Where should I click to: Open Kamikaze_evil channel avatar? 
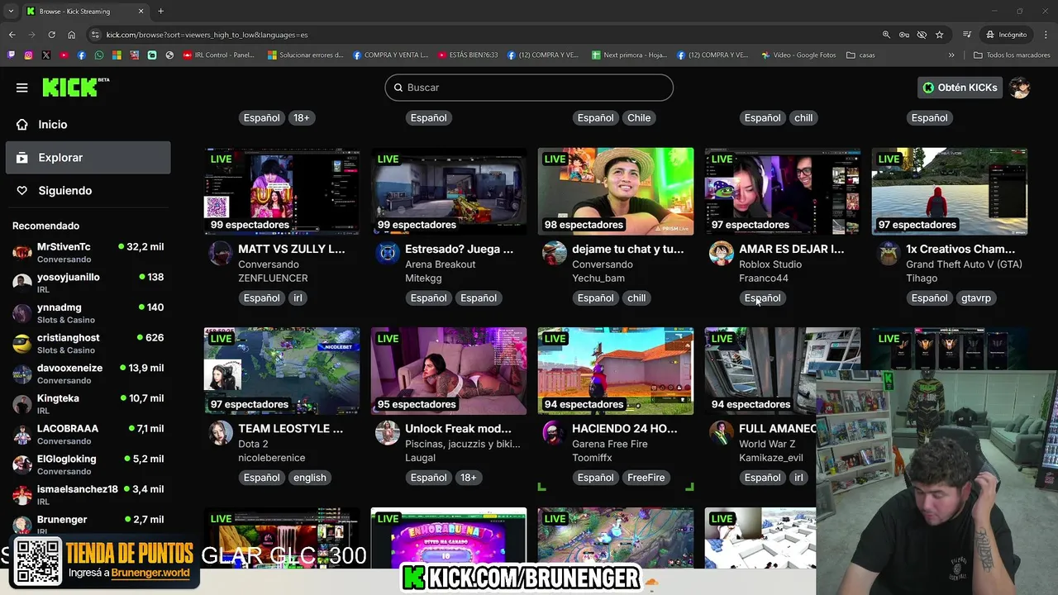[722, 432]
